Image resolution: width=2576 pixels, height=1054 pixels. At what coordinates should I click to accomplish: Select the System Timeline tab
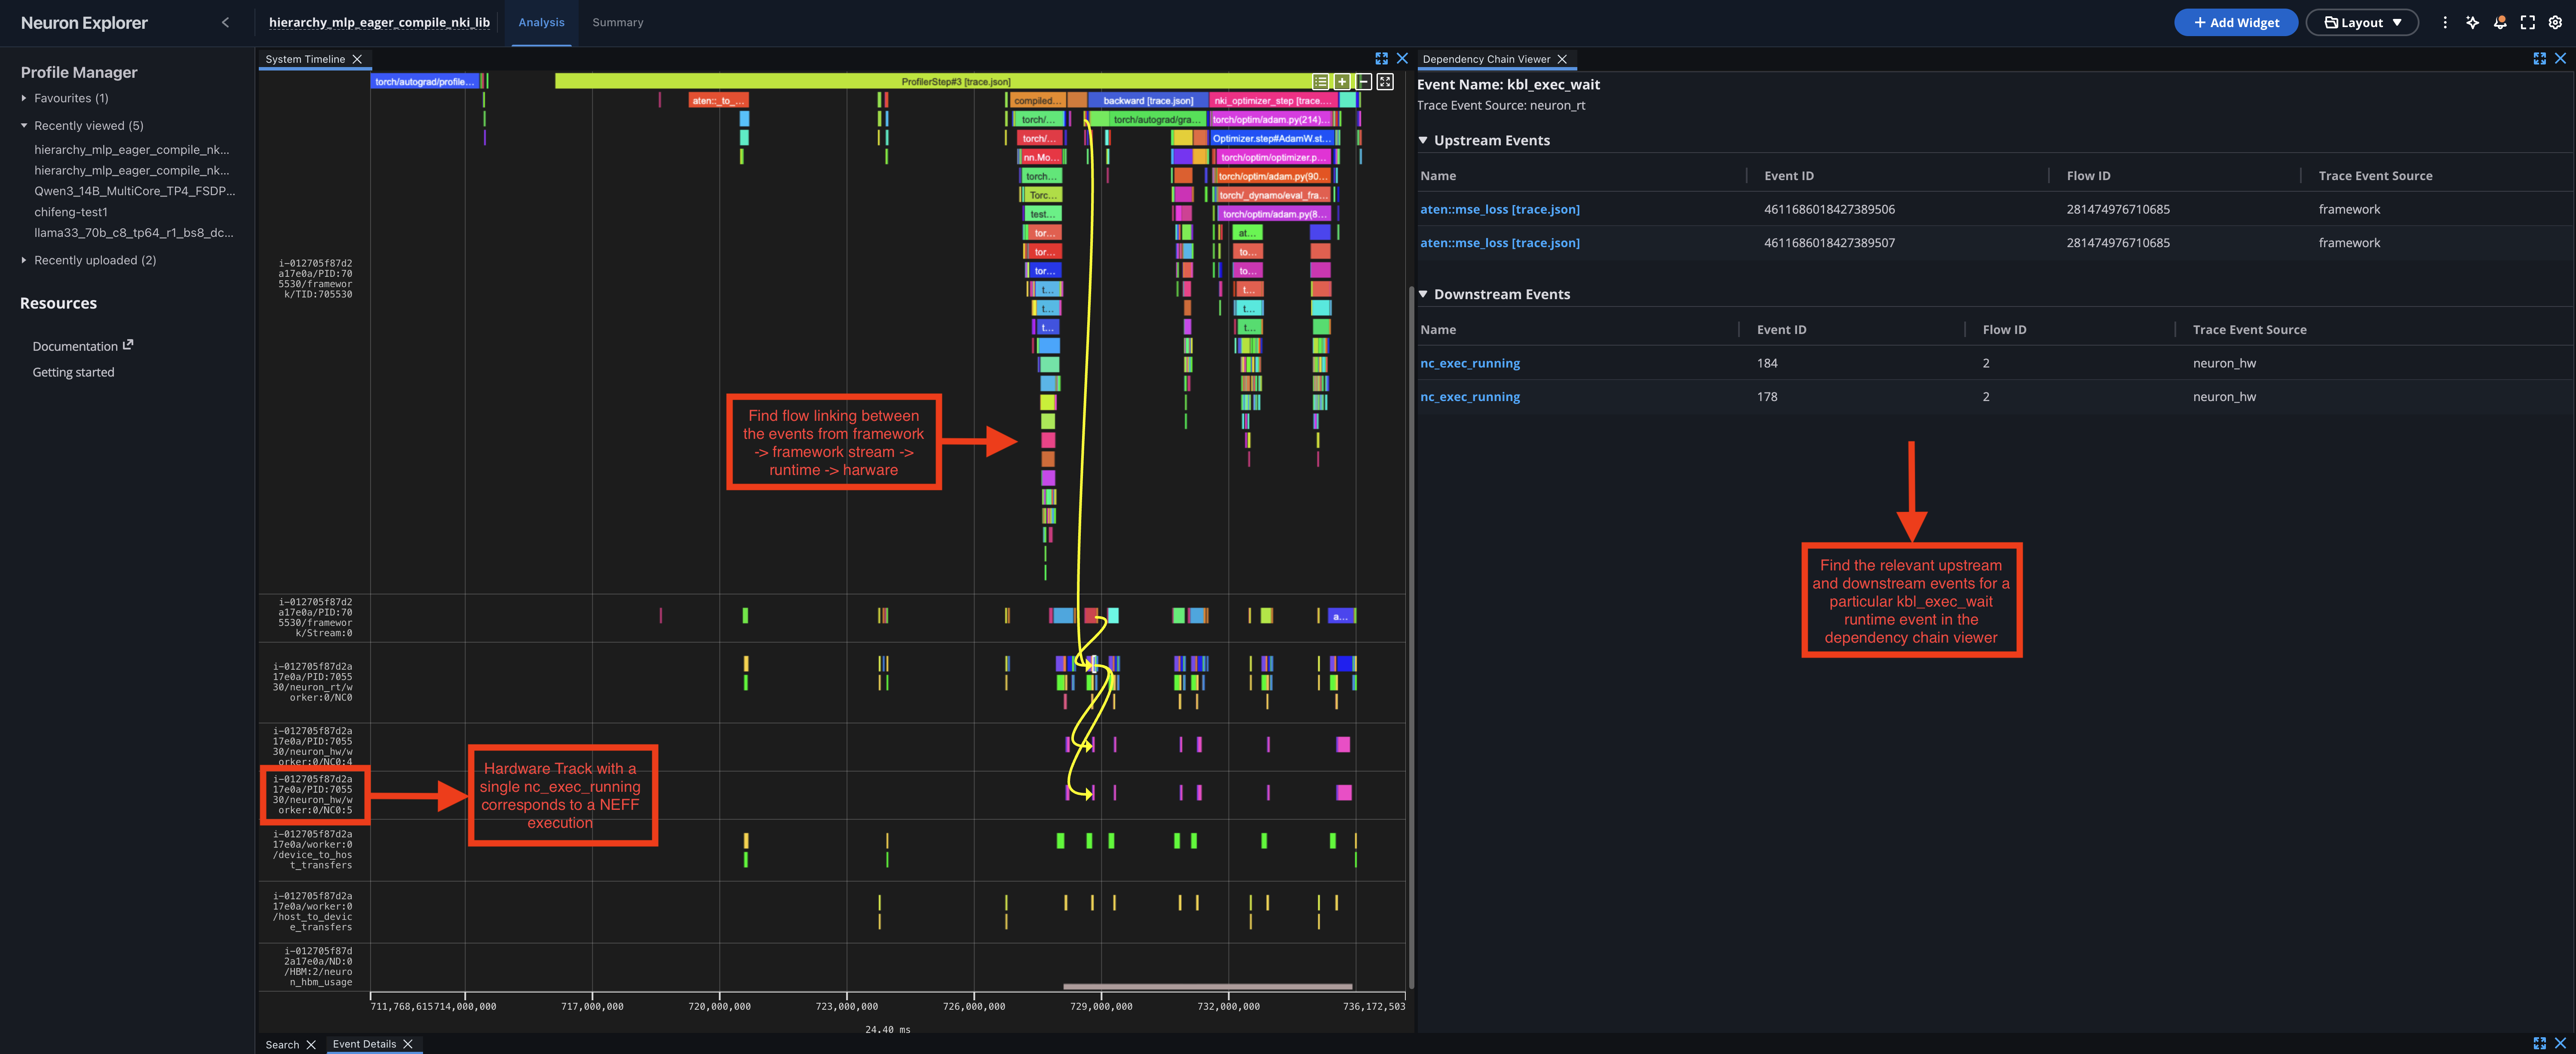tap(305, 59)
